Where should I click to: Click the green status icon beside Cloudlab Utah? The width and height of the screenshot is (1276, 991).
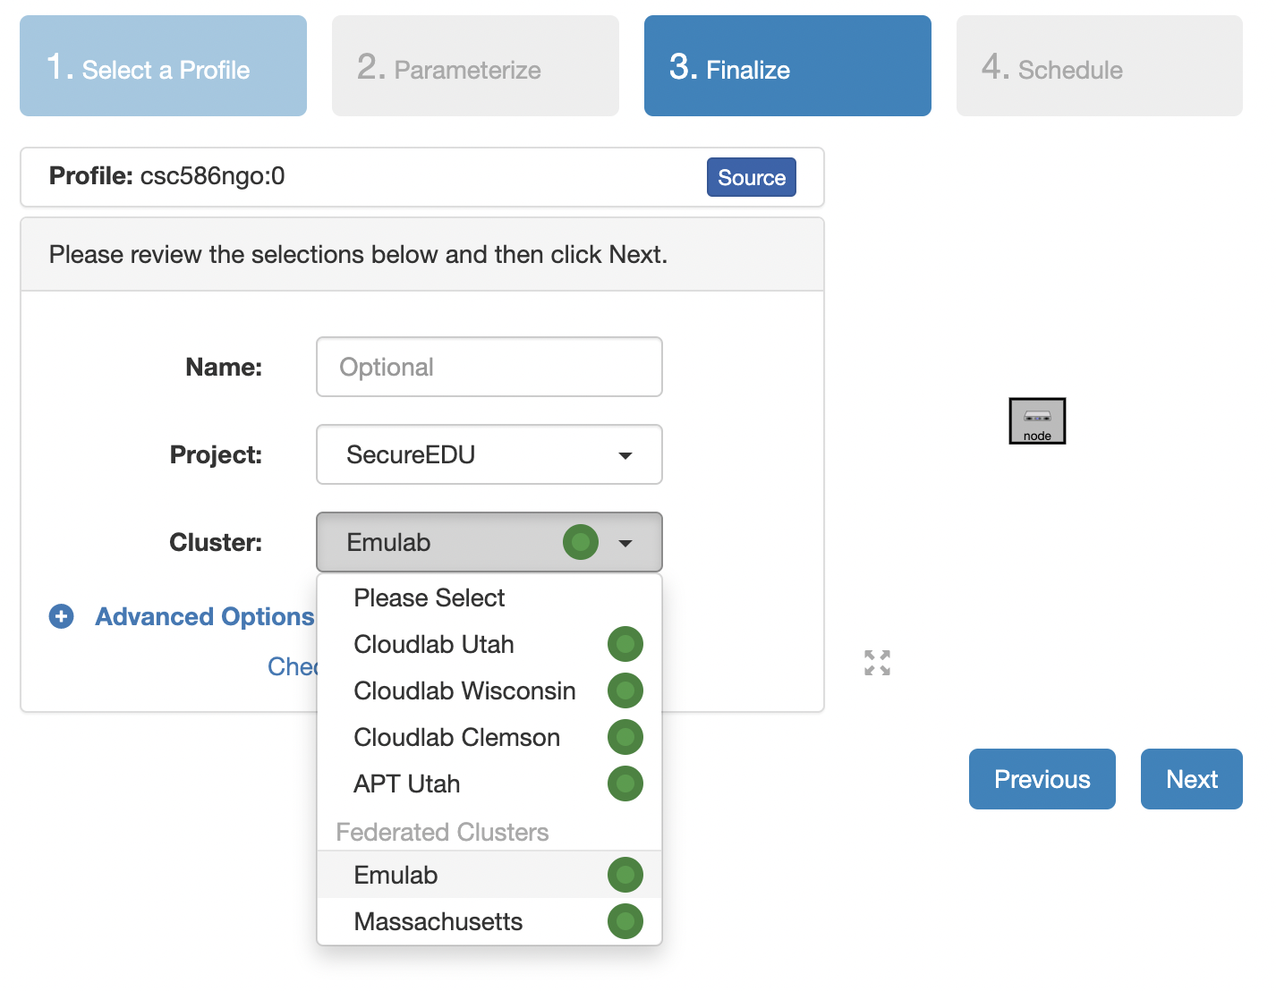click(x=625, y=644)
